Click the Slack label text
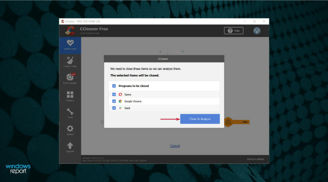This screenshot has height=182, width=328. coord(127,108)
